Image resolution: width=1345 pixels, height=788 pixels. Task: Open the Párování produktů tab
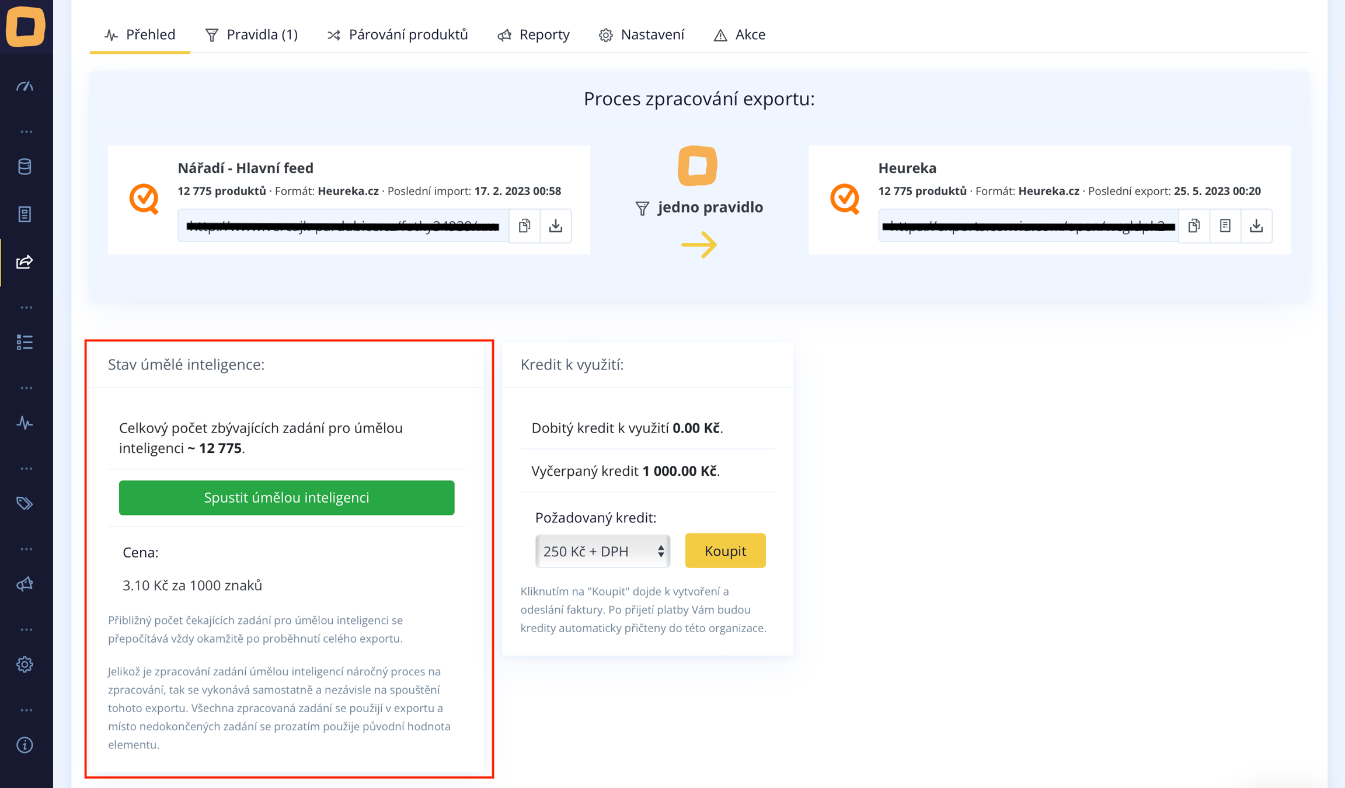pos(398,34)
